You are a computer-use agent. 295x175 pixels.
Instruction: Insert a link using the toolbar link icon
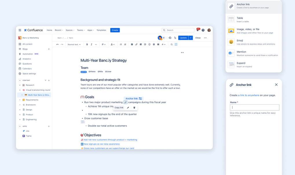pyautogui.click(x=136, y=44)
